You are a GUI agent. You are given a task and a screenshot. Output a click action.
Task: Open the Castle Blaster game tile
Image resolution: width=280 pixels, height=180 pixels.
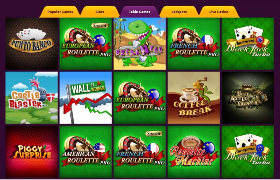pos(32,98)
